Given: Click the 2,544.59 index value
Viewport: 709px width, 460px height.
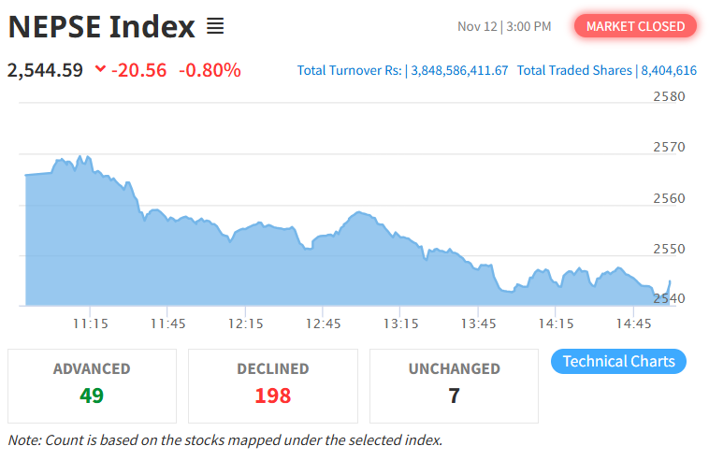Looking at the screenshot, I should 45,70.
